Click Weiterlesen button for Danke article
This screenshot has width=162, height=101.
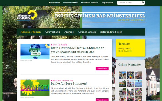102,100
